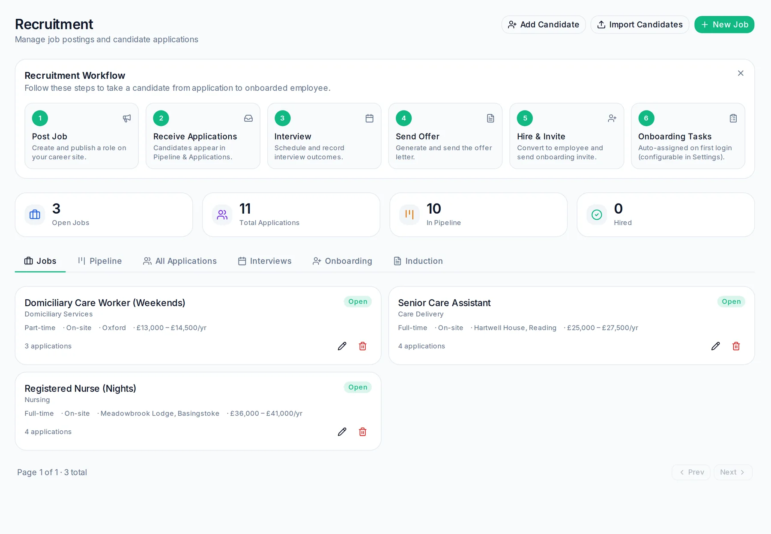Open Domiciliary Care Worker (Weekends) job title

click(x=105, y=303)
